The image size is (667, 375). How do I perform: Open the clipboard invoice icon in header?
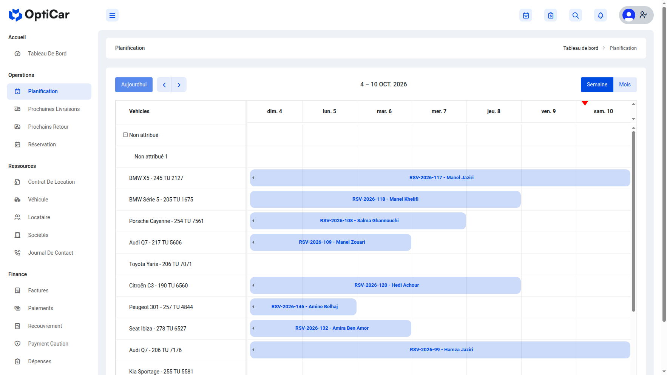point(551,15)
